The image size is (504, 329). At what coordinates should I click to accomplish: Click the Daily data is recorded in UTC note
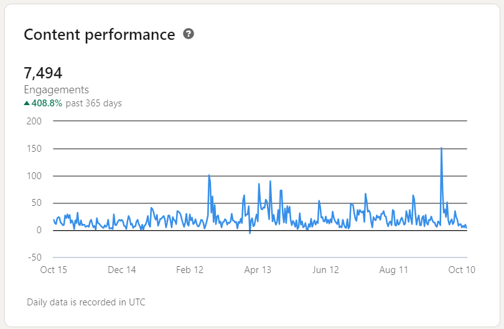[86, 302]
